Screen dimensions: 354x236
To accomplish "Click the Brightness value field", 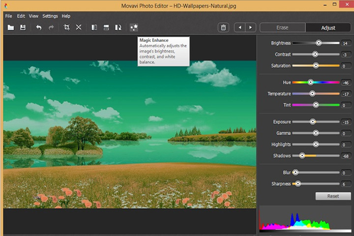I will pos(346,43).
